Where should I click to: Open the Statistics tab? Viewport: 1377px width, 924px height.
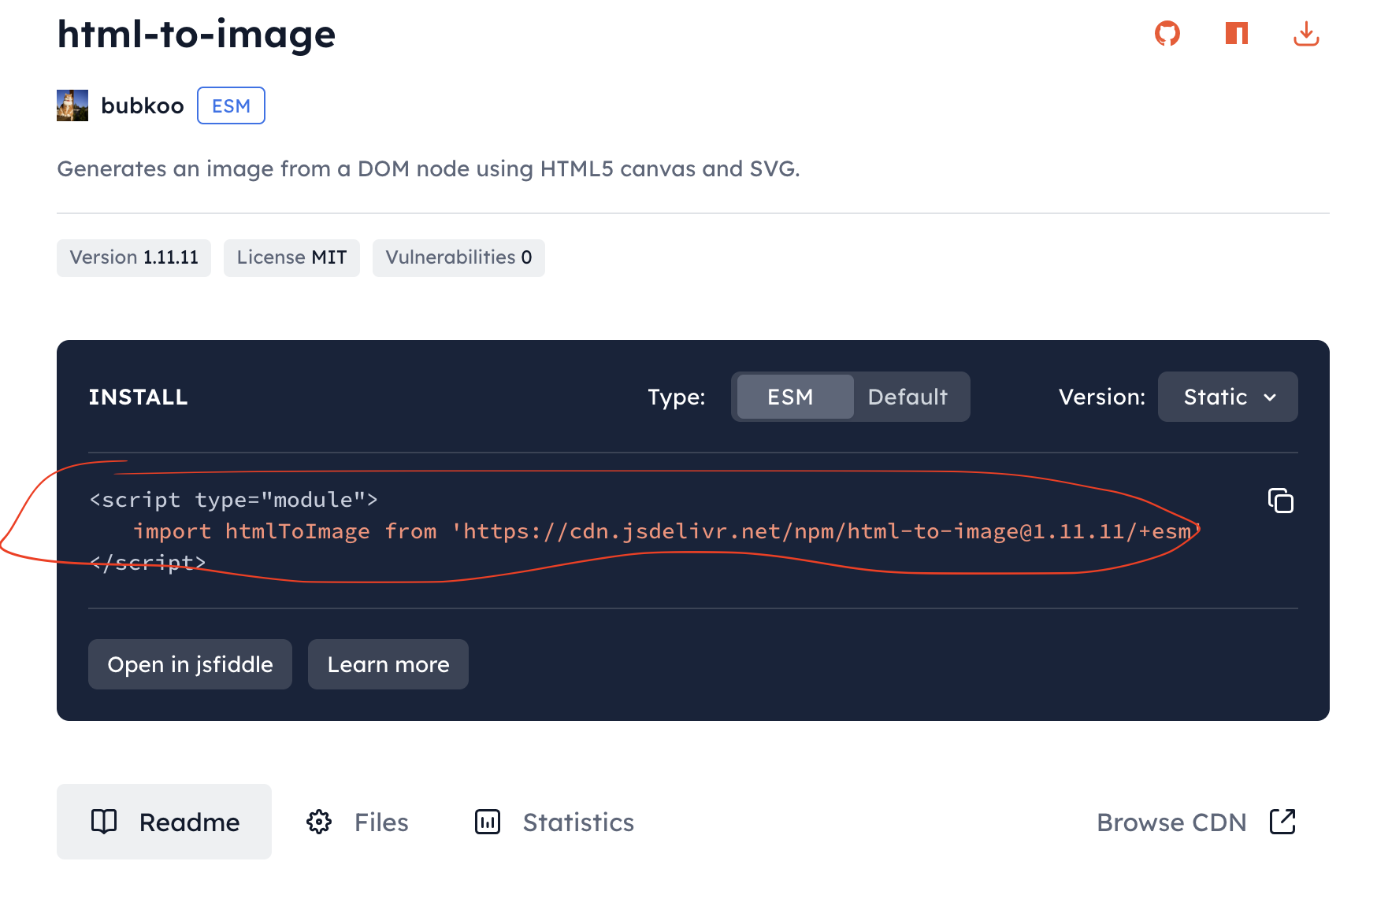[x=577, y=822]
